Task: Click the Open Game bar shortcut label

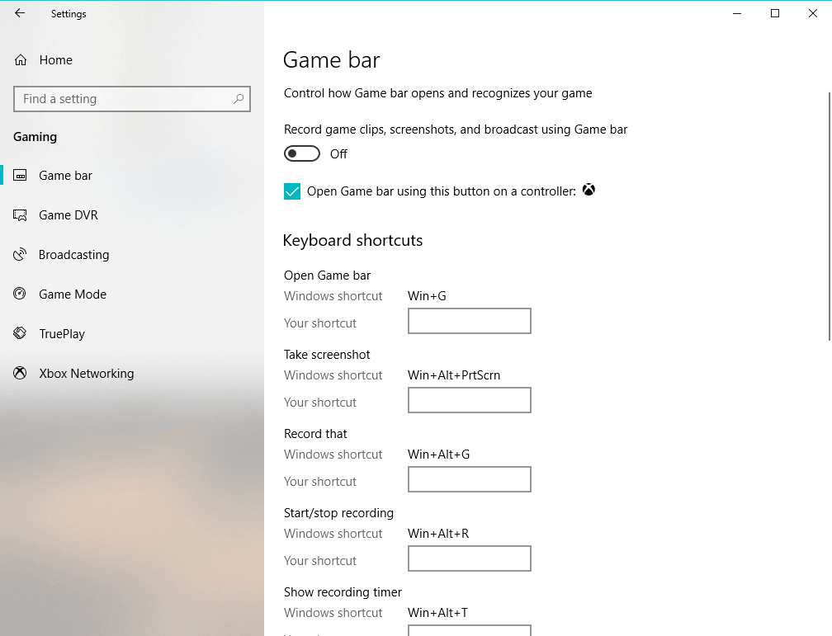Action: 328,276
